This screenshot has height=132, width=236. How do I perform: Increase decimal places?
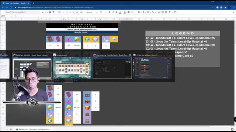77,12
